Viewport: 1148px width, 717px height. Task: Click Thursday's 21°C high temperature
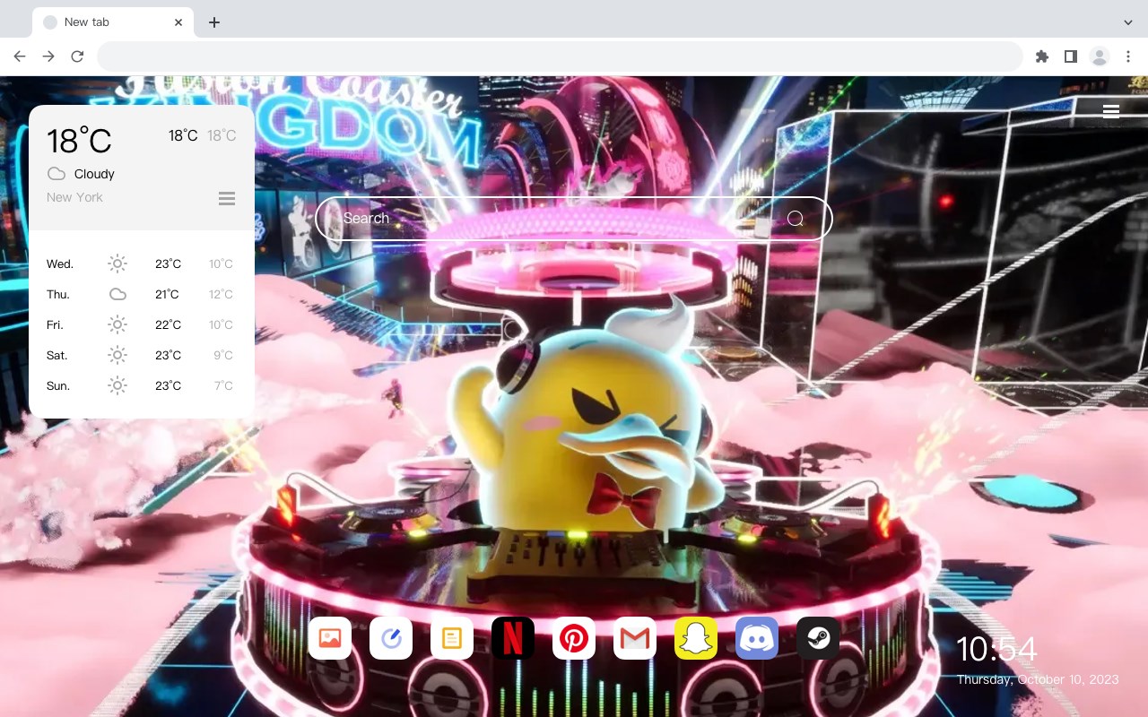click(167, 294)
